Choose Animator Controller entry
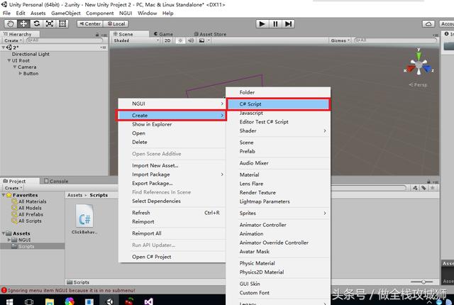Screen dimensions: 454x305 (x=278, y=225)
